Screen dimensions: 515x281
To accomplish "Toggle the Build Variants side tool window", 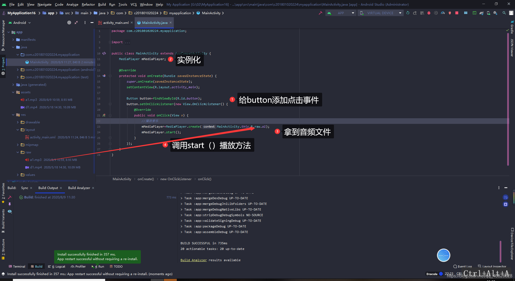I will [3, 221].
